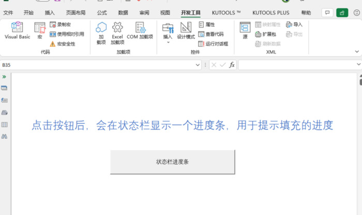Viewport: 362px width, 215px height.
Task: Click 查看代码 view code
Action: 211,34
